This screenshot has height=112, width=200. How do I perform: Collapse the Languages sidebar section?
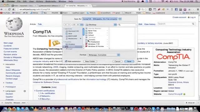pyautogui.click(x=4, y=91)
